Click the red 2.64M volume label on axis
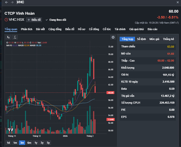181x147 pixels. click(x=111, y=120)
